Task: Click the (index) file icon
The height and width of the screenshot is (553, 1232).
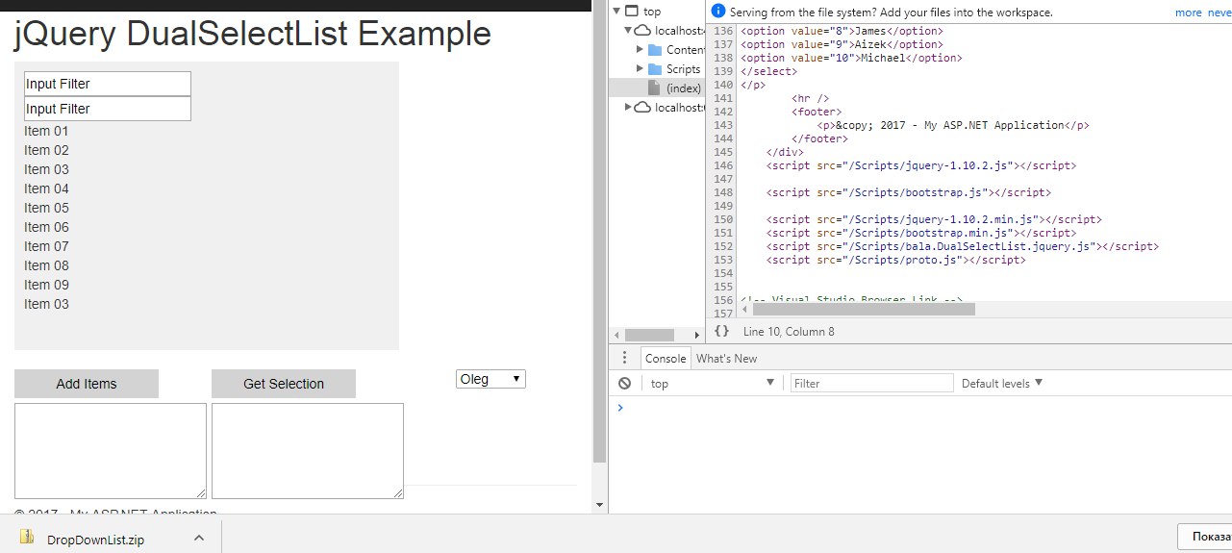Action: tap(655, 88)
